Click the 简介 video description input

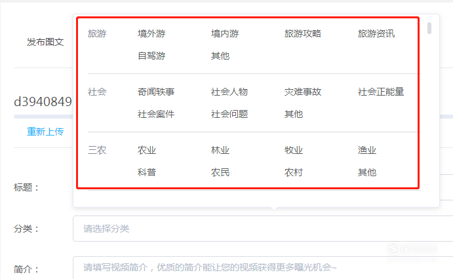263,268
